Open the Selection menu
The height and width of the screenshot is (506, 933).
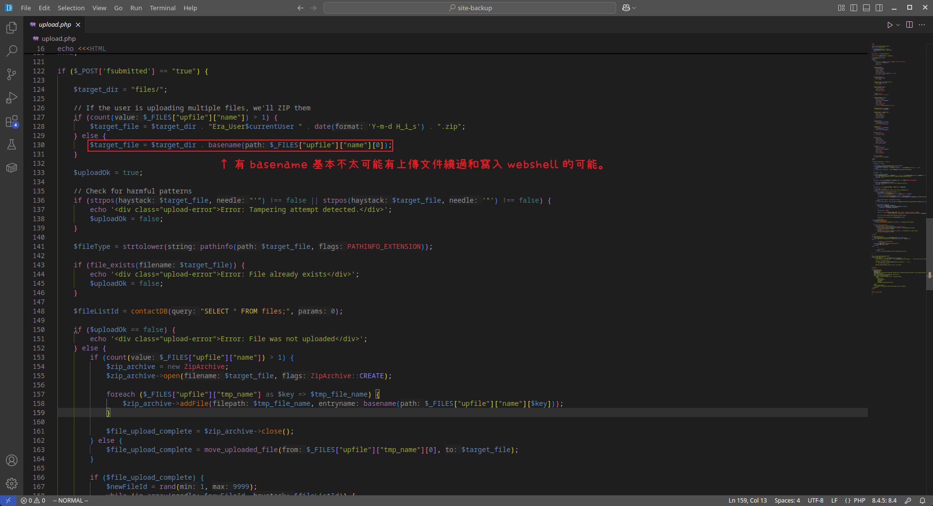(x=71, y=8)
